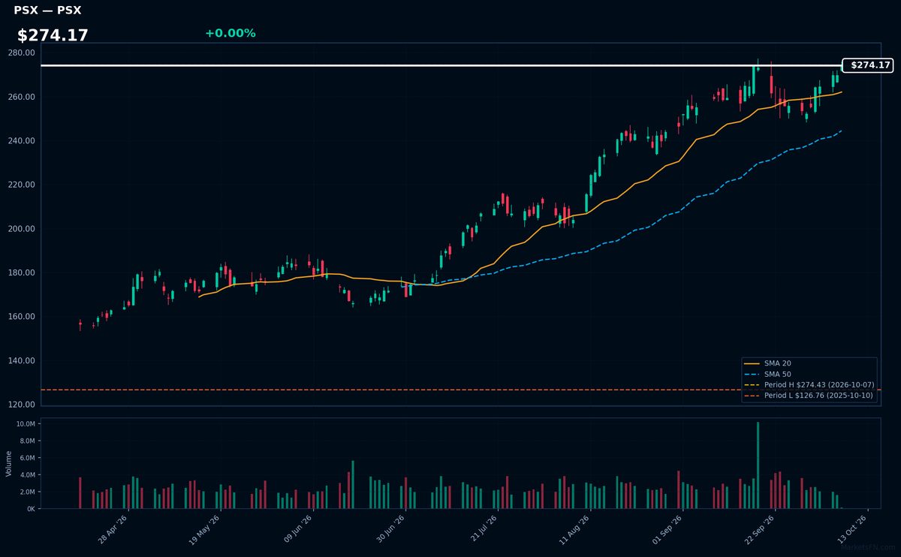Click the 160.00 price axis label
The image size is (901, 557).
(21, 317)
